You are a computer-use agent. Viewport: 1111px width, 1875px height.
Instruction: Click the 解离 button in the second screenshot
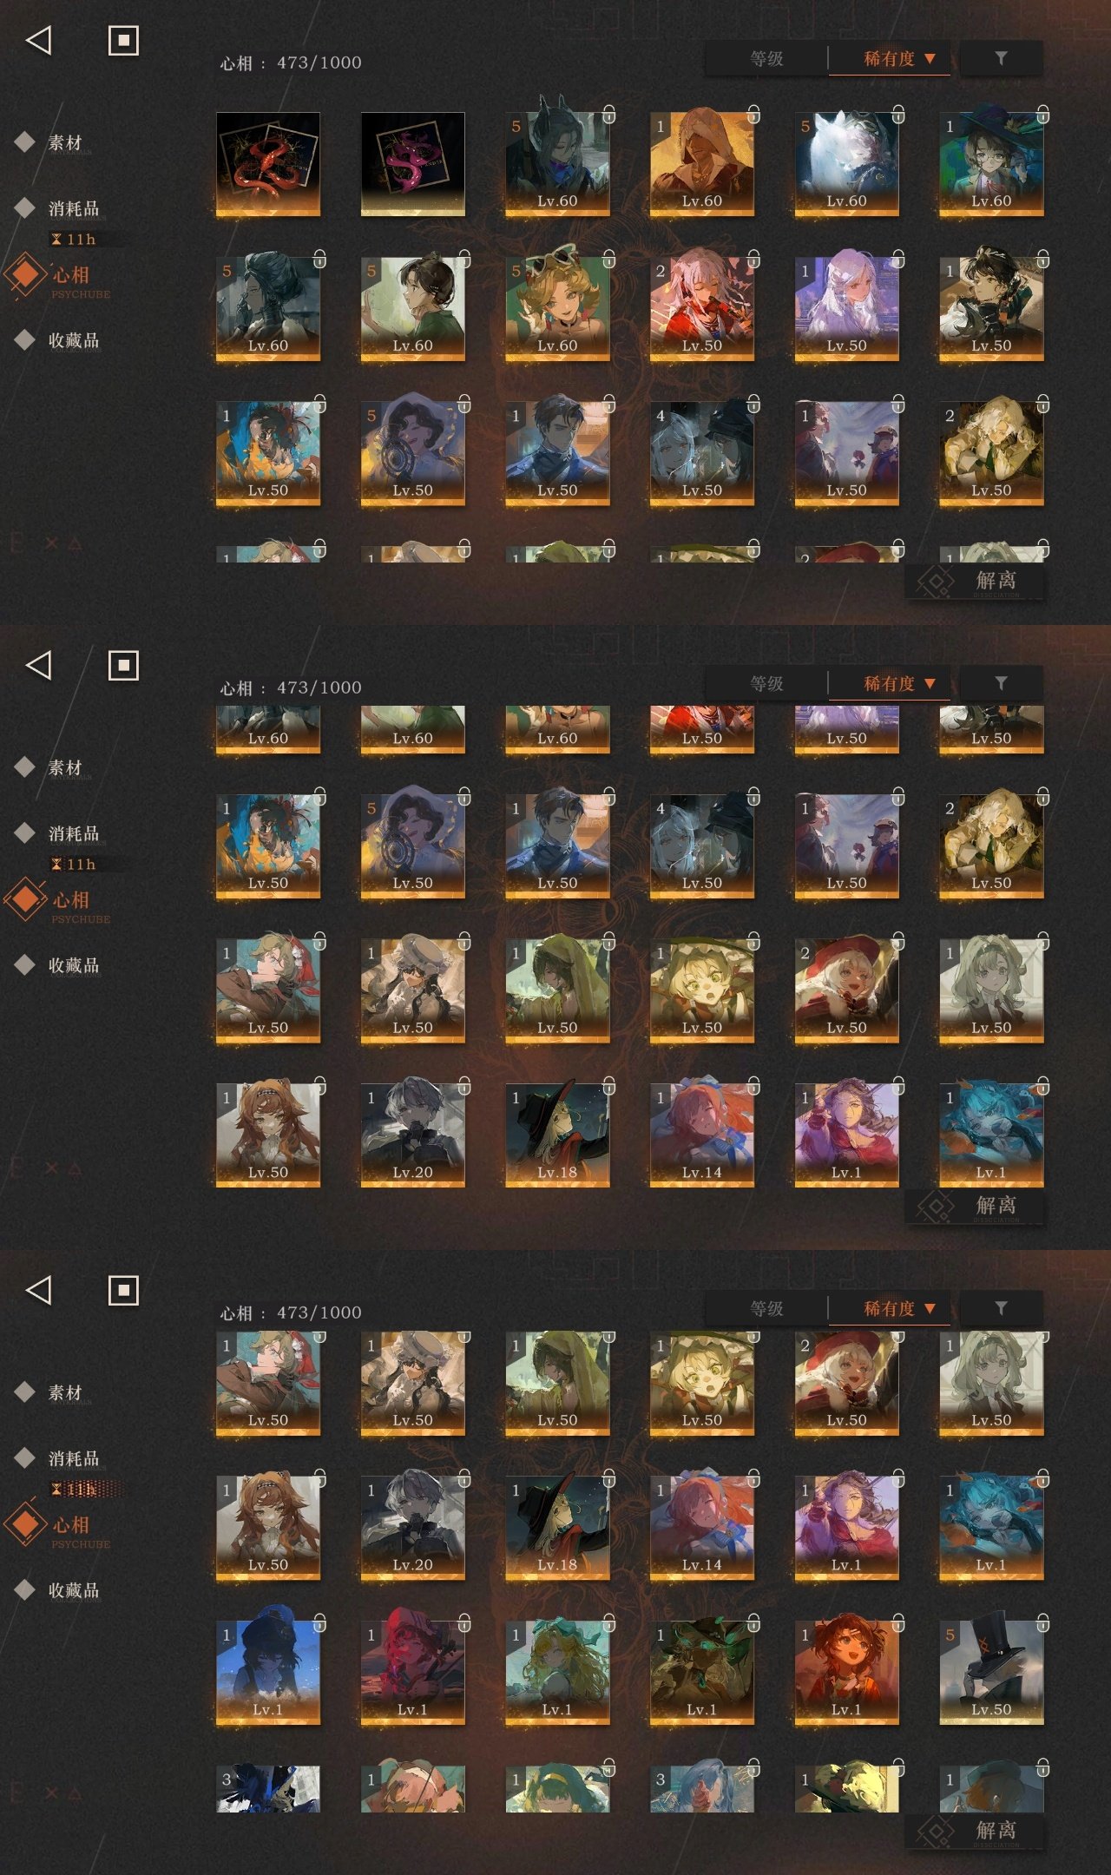975,1206
